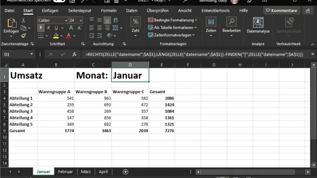The width and height of the screenshot is (317, 178).
Task: Decrease indent icon
Action: point(91,36)
